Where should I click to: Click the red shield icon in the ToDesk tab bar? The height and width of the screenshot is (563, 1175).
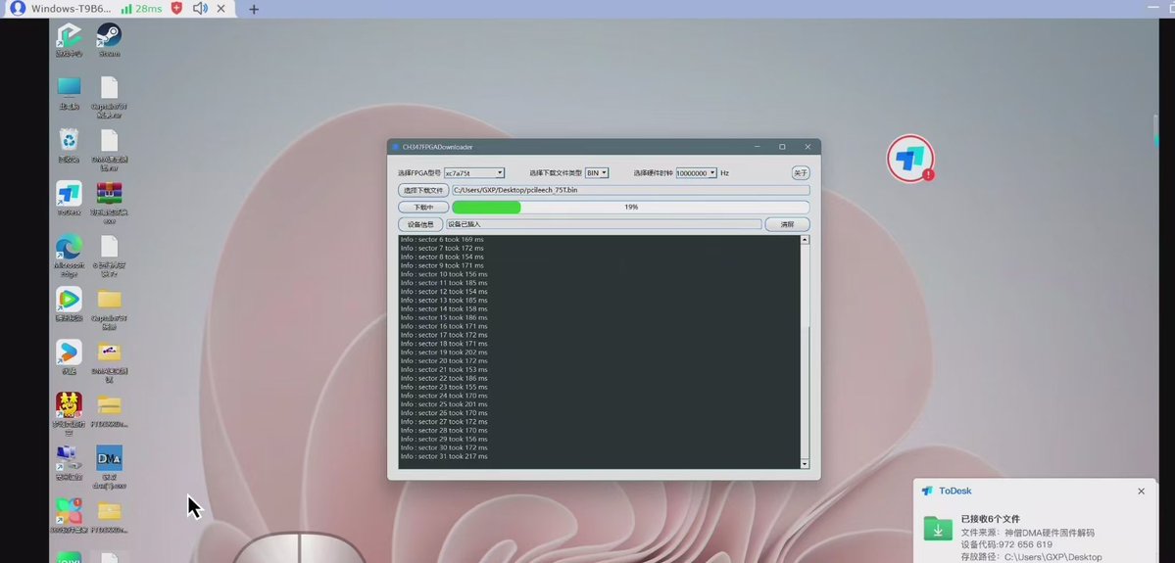click(x=176, y=8)
